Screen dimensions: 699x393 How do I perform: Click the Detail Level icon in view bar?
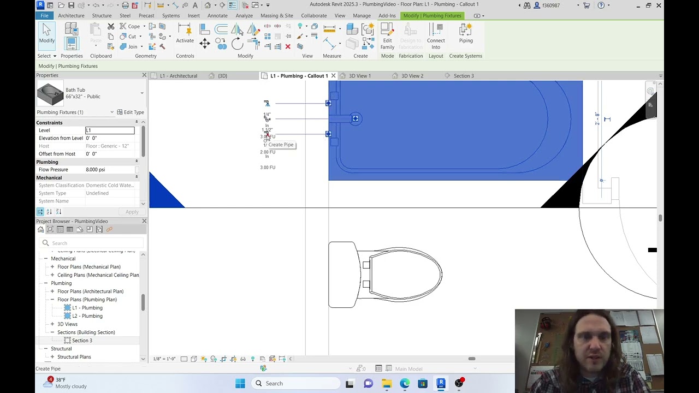(x=184, y=359)
